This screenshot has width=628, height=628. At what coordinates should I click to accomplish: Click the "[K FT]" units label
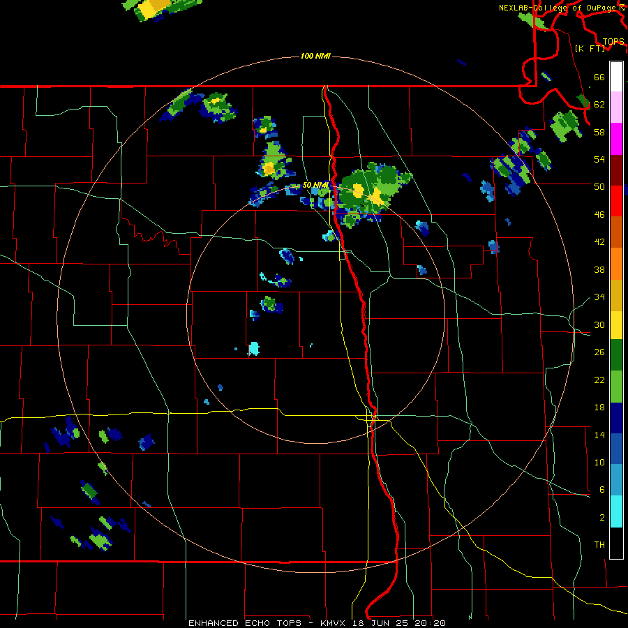(x=590, y=48)
